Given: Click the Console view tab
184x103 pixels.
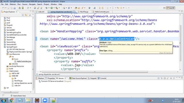Looking at the screenshot, I should (x=102, y=78).
